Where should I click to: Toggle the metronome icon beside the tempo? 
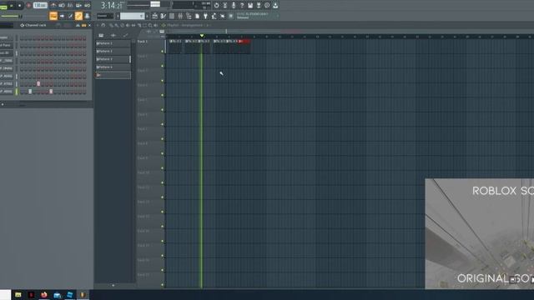click(x=53, y=6)
